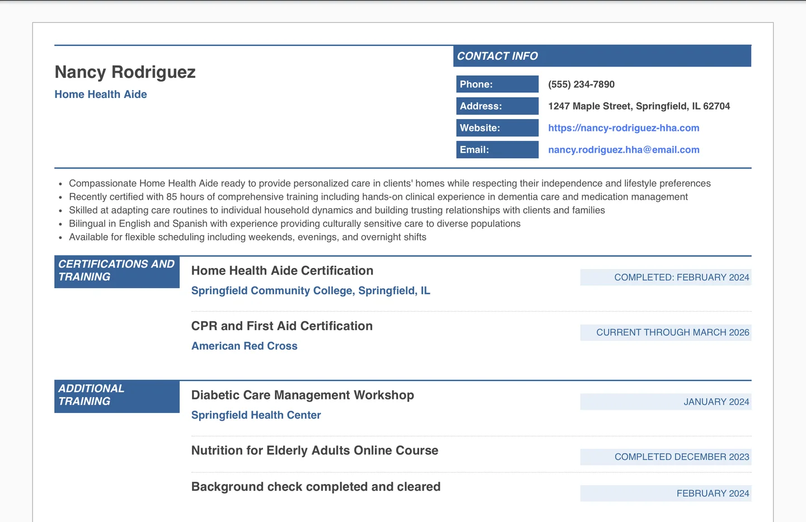Click COMPLETED DECEMBER 2023 date badge
The width and height of the screenshot is (806, 522).
pos(666,457)
